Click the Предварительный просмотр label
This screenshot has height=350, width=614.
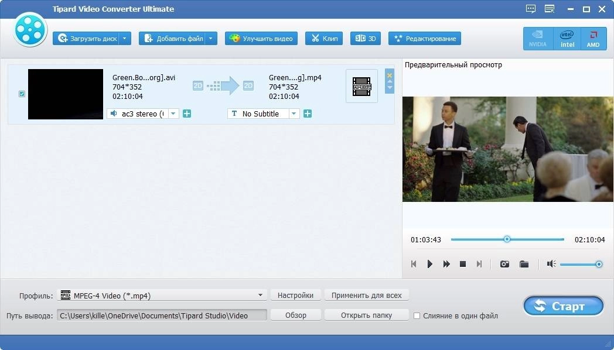(453, 65)
